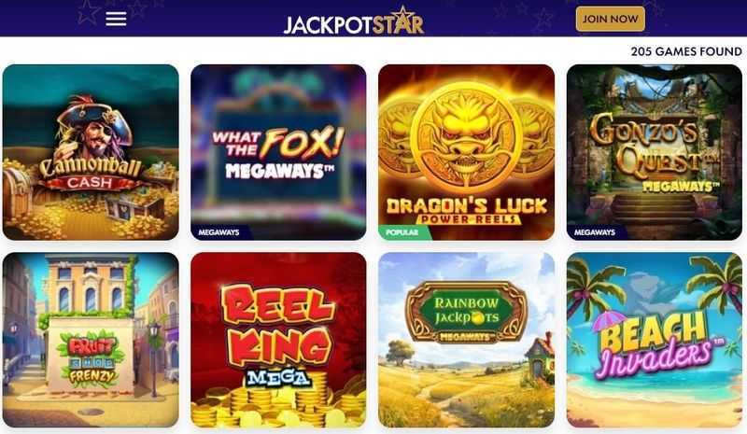Open the Cannonball Cash game
Screen dimensions: 747x434
pos(91,152)
